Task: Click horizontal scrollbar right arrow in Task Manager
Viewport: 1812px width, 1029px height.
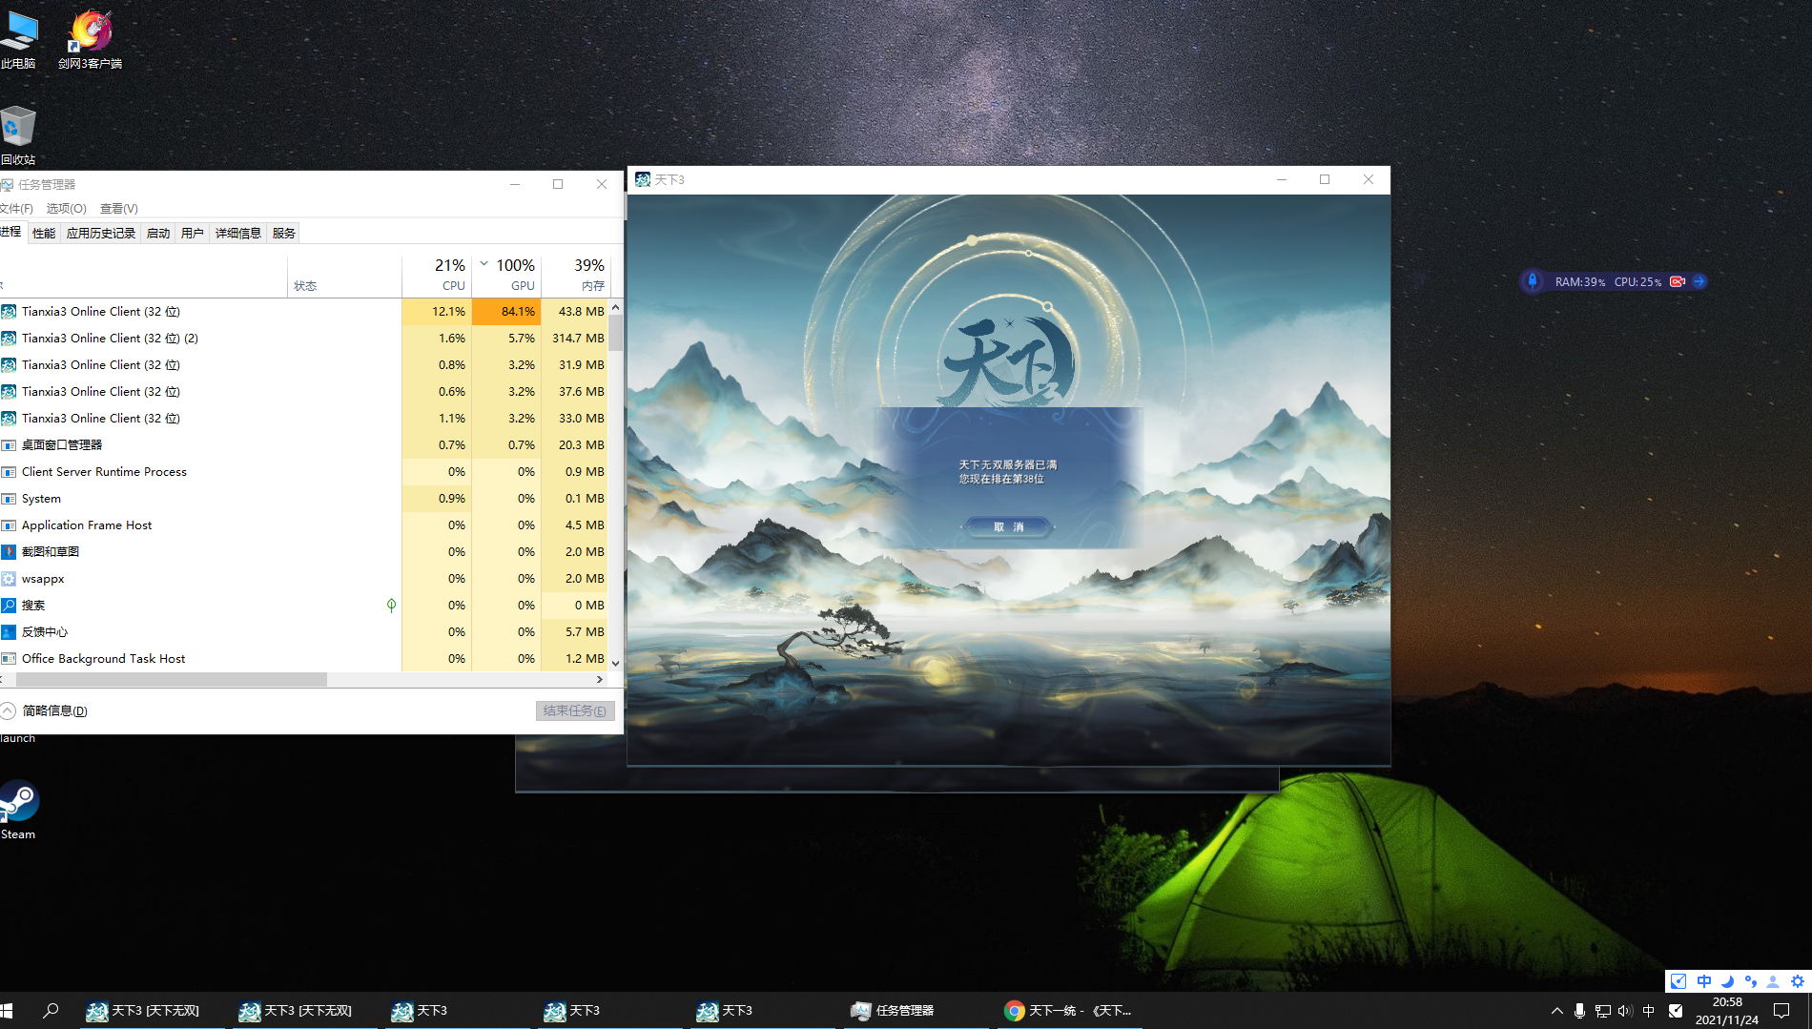Action: (600, 679)
